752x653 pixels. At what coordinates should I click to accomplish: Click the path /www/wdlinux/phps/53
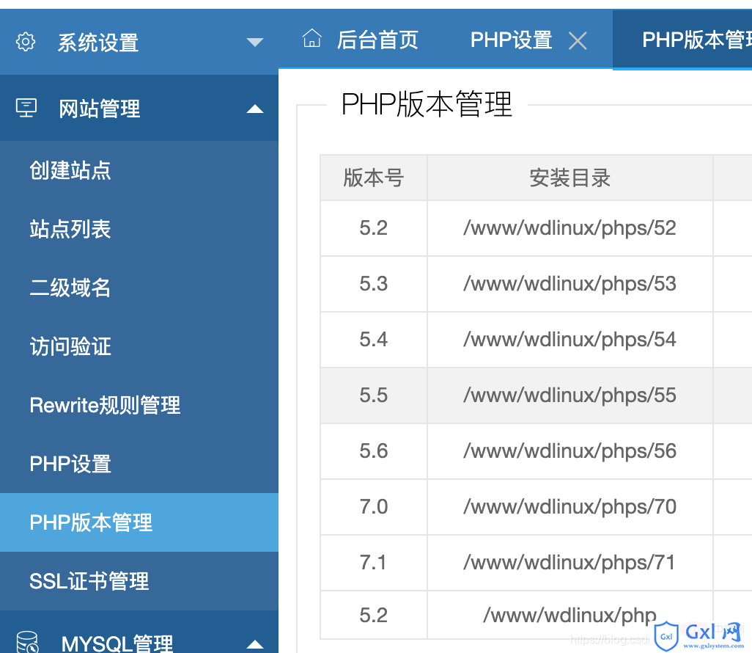click(569, 283)
